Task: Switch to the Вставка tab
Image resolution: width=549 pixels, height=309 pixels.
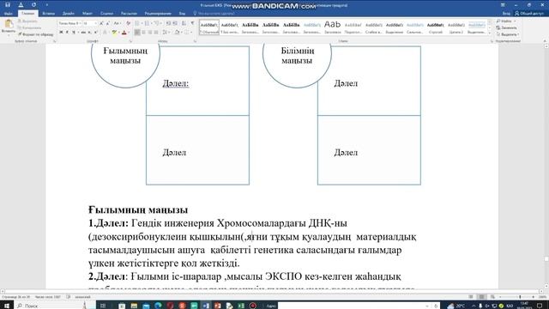Action: (x=48, y=14)
